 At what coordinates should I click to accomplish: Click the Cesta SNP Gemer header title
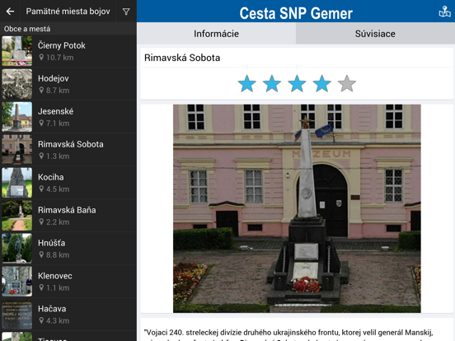(x=296, y=13)
